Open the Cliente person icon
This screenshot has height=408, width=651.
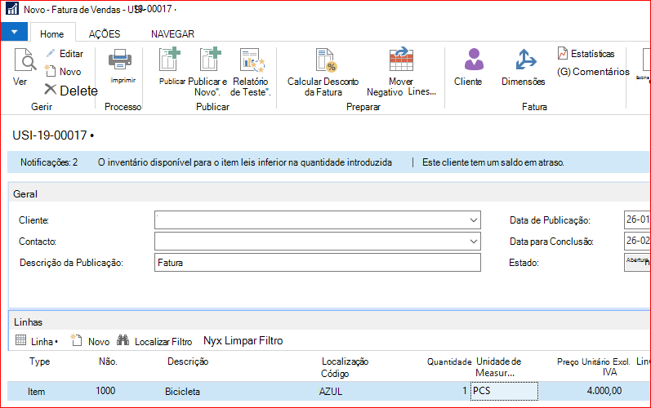pyautogui.click(x=474, y=60)
